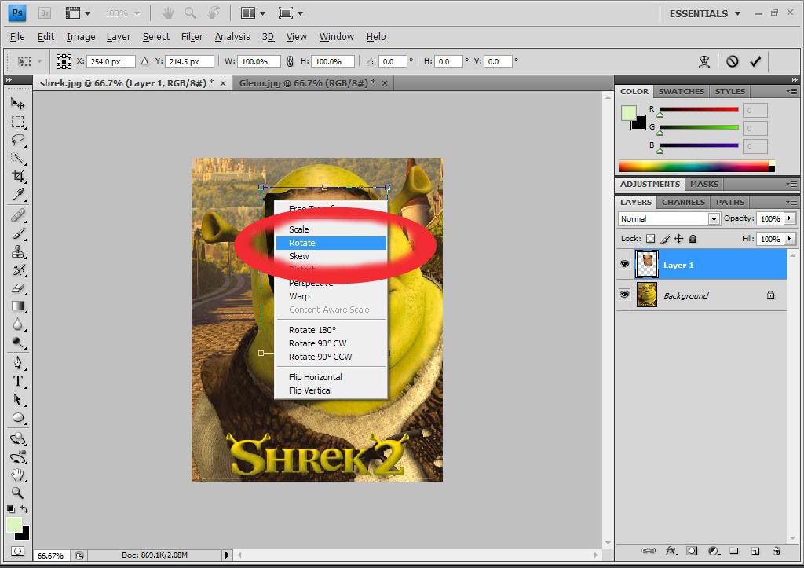804x568 pixels.
Task: Create a new layer icon
Action: tap(755, 551)
